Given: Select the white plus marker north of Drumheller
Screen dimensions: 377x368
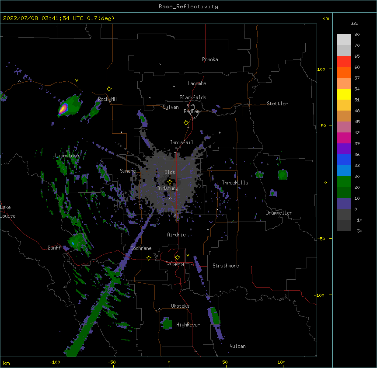Looking at the screenshot, I should [x=268, y=164].
